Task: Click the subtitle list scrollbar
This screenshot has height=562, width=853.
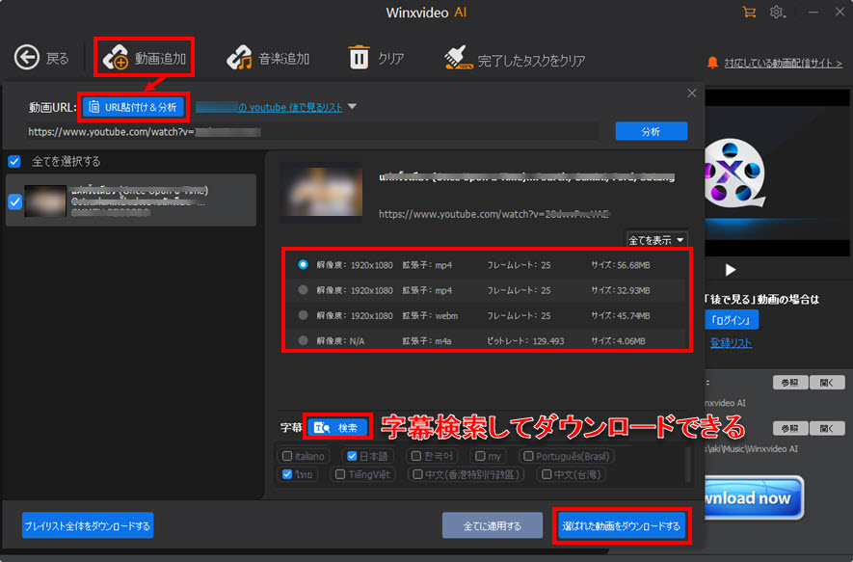Action: pyautogui.click(x=689, y=465)
